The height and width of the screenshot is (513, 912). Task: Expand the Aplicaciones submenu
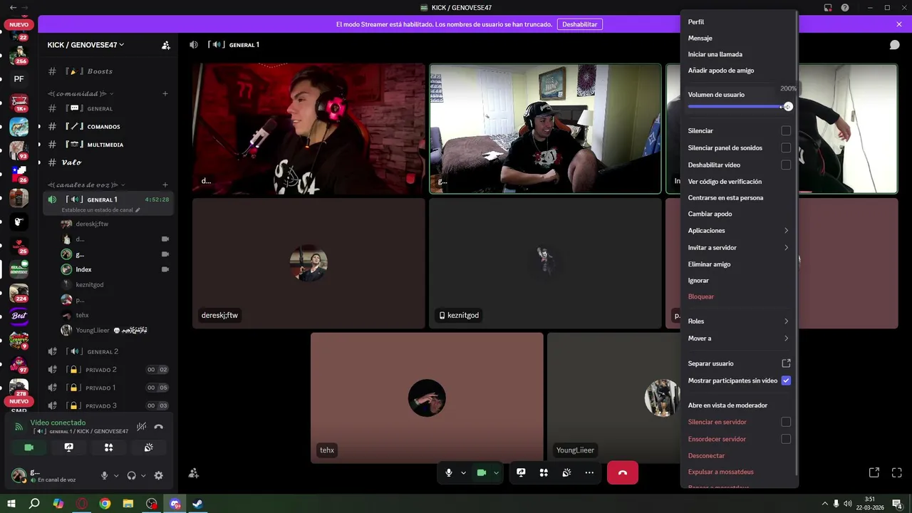pos(738,231)
